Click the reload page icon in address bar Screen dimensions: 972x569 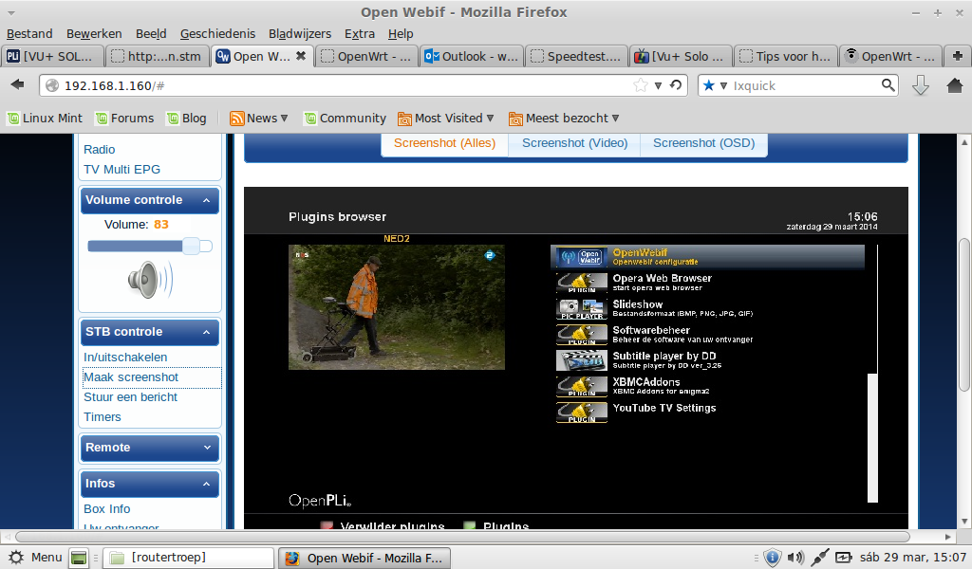[x=676, y=85]
